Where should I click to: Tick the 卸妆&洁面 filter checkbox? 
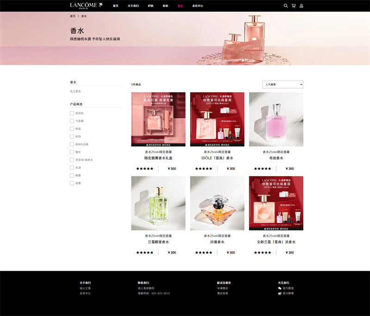point(72,144)
